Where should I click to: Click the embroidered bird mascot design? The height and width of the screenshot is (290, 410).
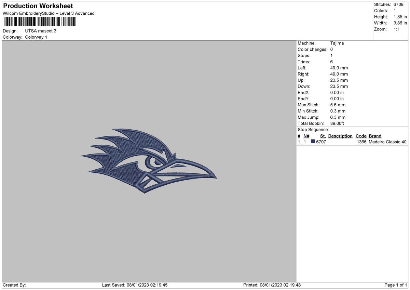149,161
